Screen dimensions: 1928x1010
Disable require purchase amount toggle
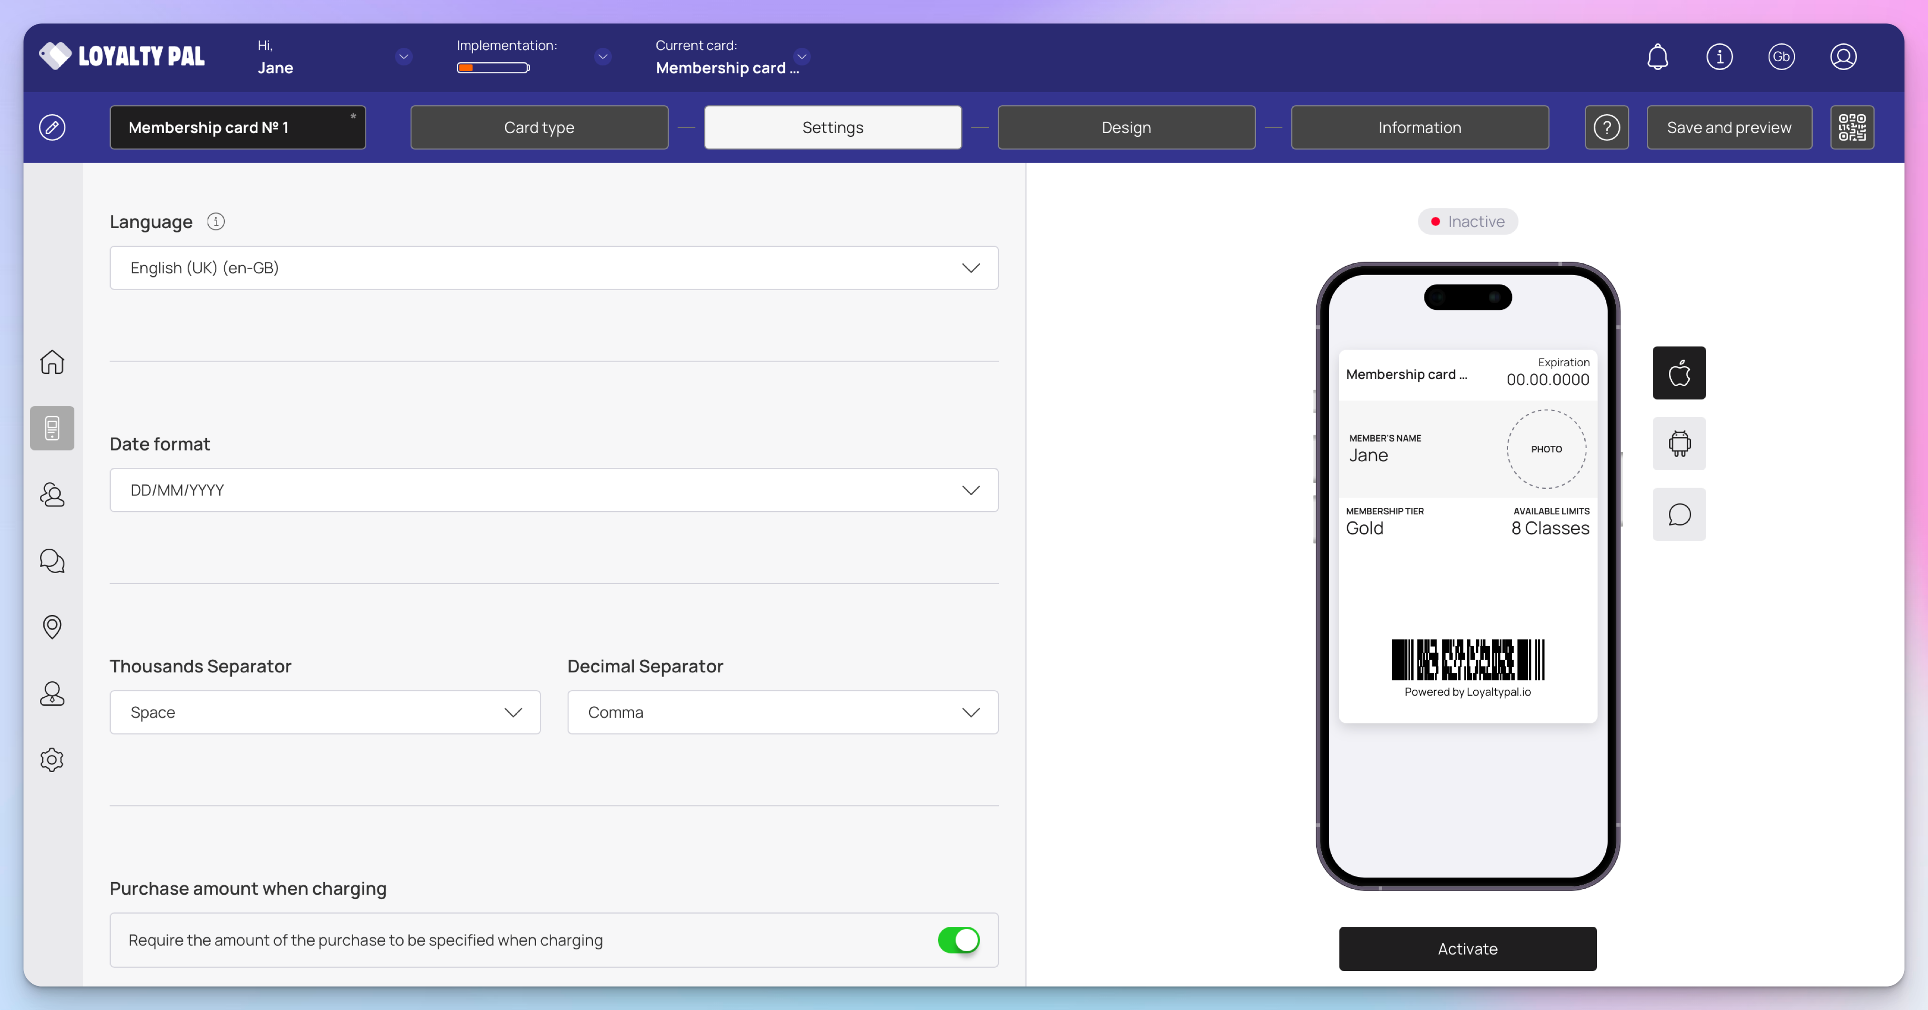958,939
